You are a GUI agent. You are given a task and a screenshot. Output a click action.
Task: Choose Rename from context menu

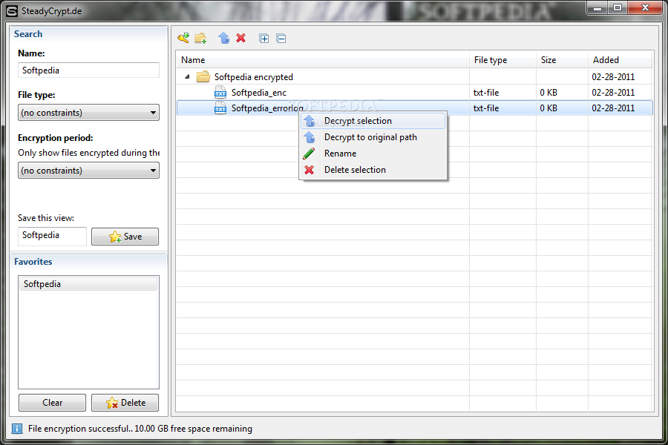373,154
